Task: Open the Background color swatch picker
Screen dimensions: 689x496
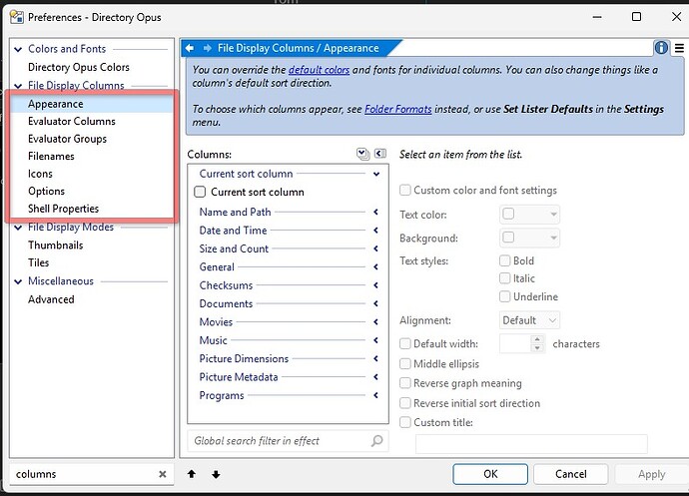Action: [x=529, y=238]
